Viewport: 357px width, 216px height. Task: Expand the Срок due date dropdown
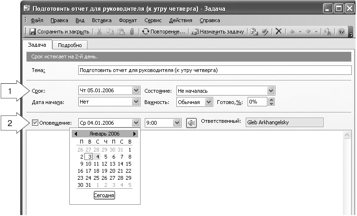[x=136, y=90]
